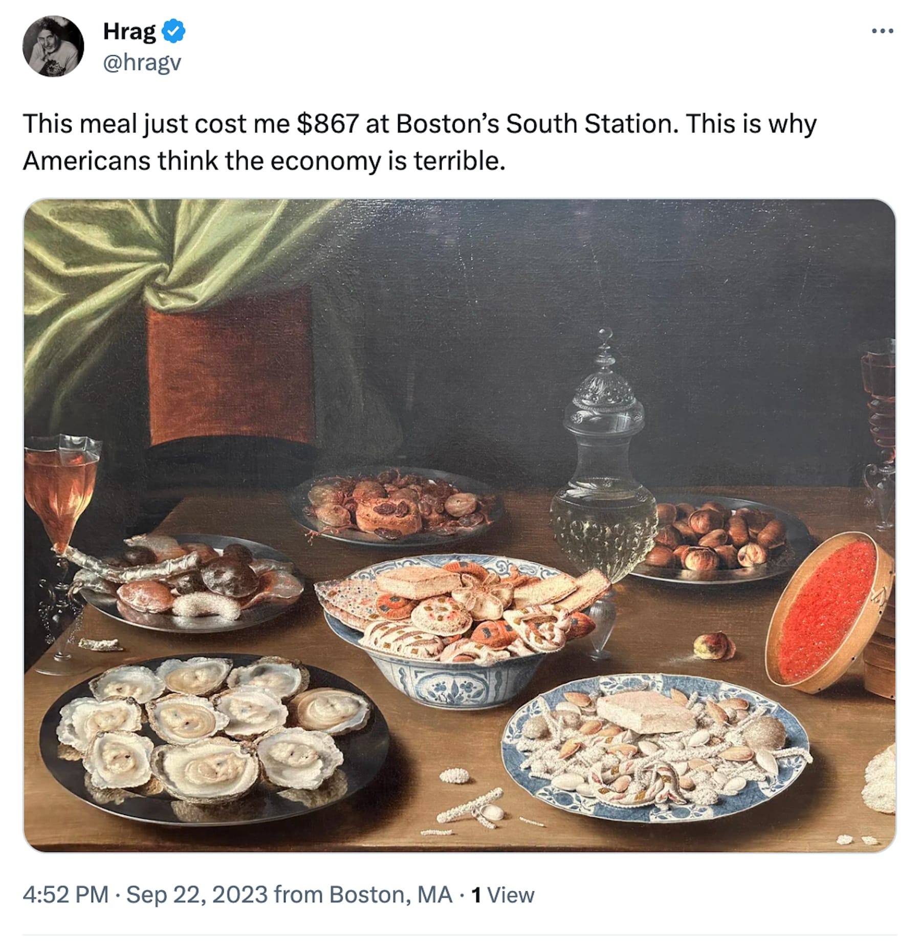Click the blue plate of candied almonds
Image resolution: width=921 pixels, height=942 pixels.
655,747
